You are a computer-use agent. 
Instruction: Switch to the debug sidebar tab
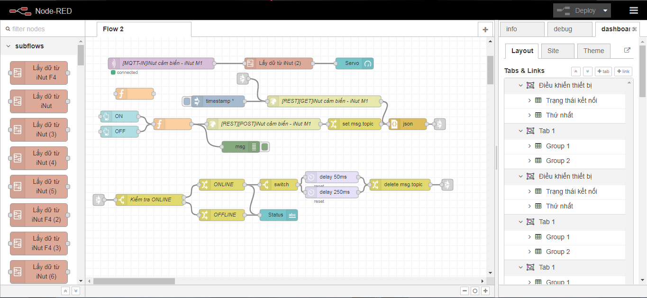click(x=569, y=29)
